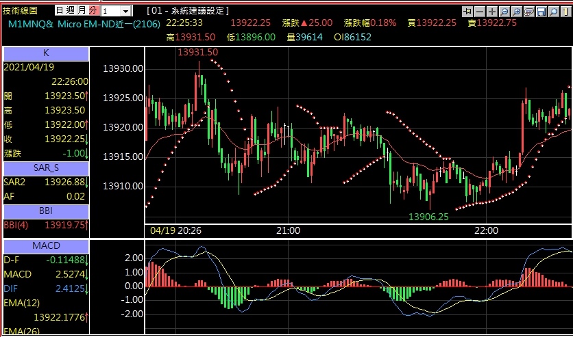Open 01 - 系統建議設定 template selector

(x=188, y=10)
